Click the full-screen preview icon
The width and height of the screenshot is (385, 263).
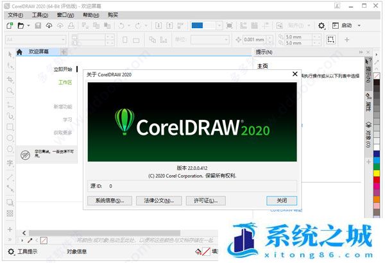click(x=229, y=26)
